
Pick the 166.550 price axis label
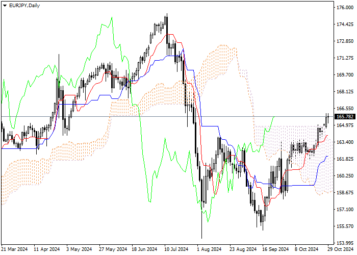tap(345, 109)
